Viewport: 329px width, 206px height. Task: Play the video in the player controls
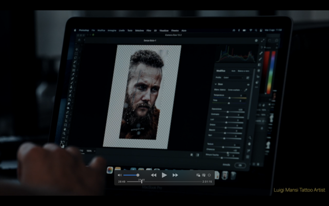pos(164,175)
